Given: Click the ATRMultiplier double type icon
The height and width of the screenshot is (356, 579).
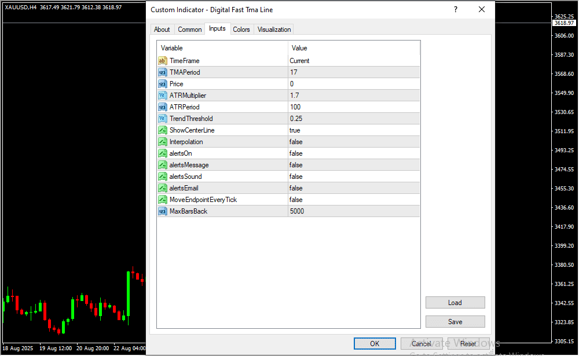Looking at the screenshot, I should click(163, 96).
